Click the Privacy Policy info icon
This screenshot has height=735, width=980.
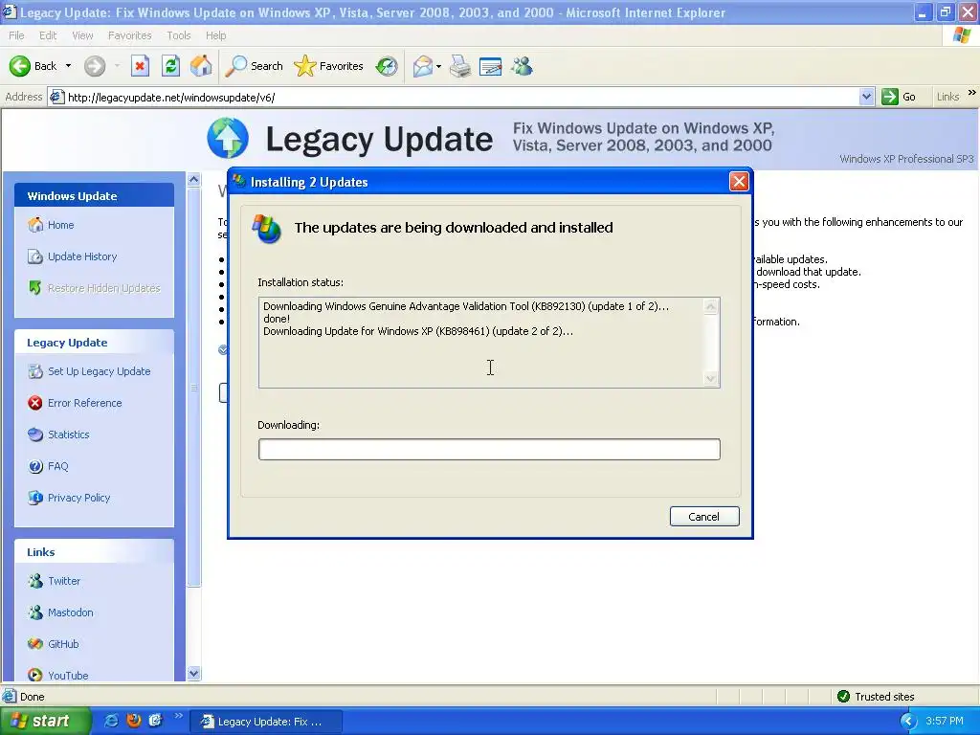(35, 498)
